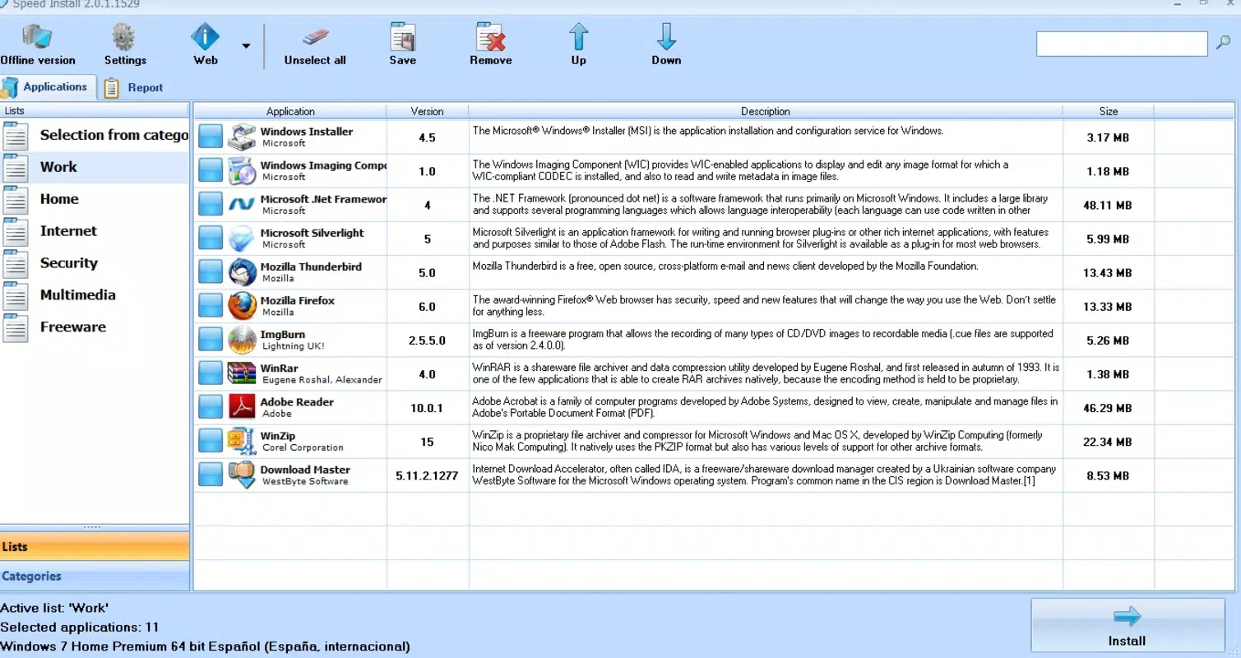
Task: Expand the Web dropdown arrow
Action: tap(246, 46)
